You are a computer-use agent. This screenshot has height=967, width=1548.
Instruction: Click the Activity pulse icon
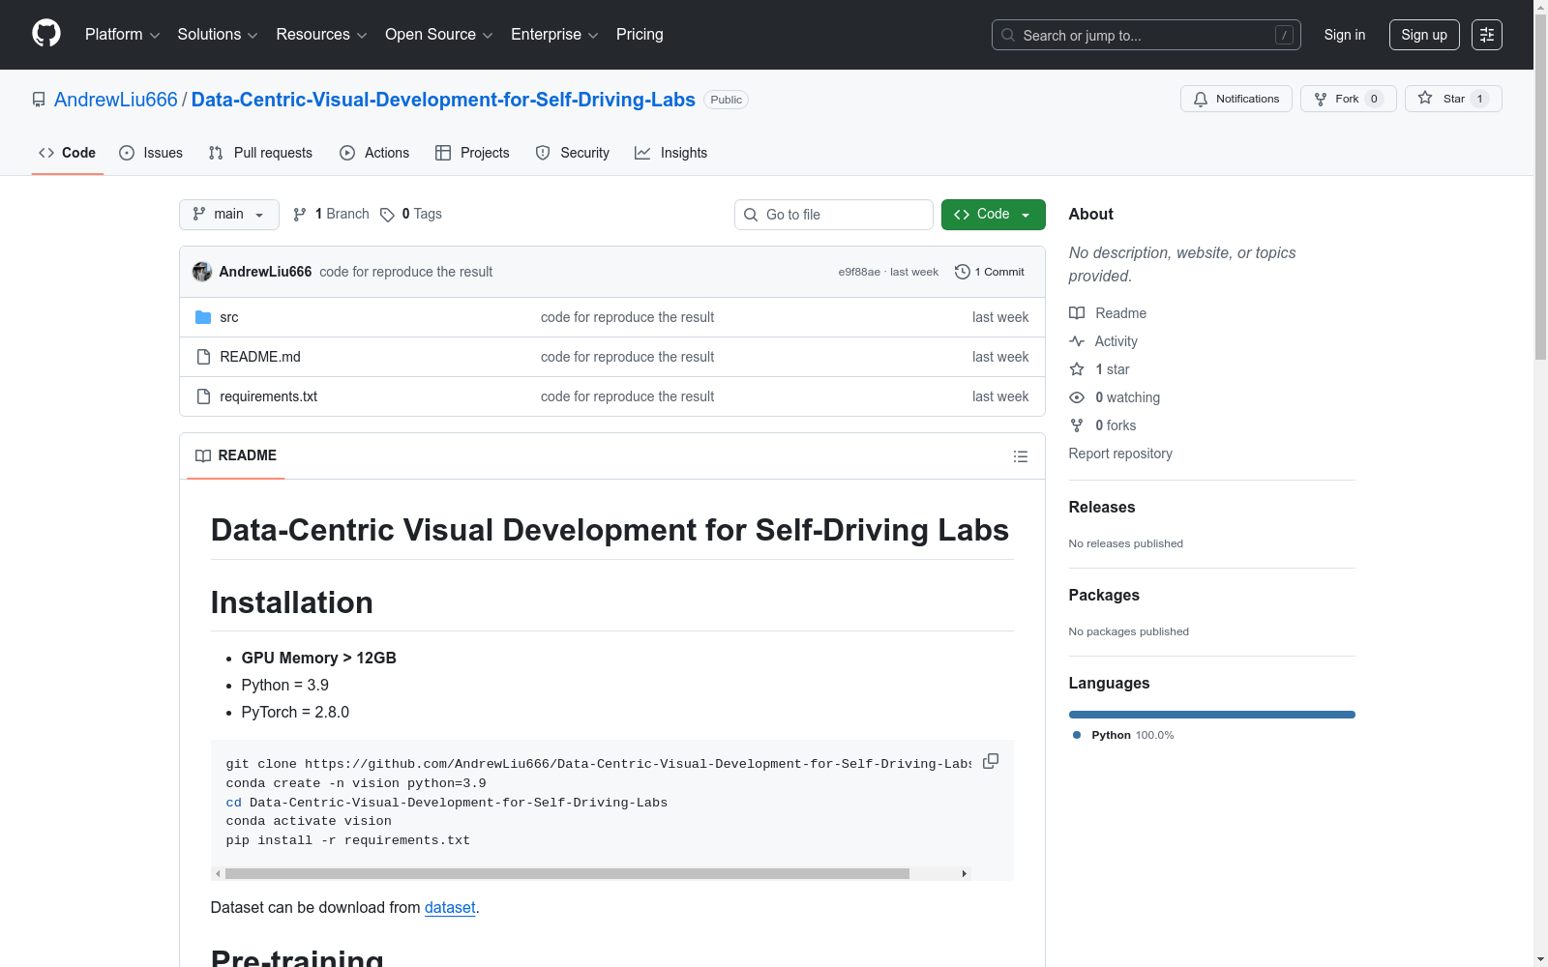click(x=1077, y=341)
